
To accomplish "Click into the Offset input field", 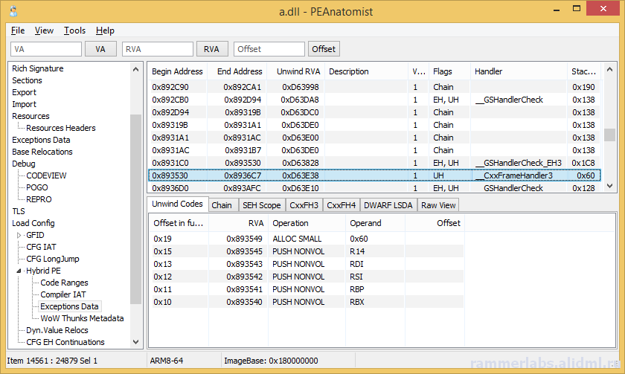I will 269,49.
